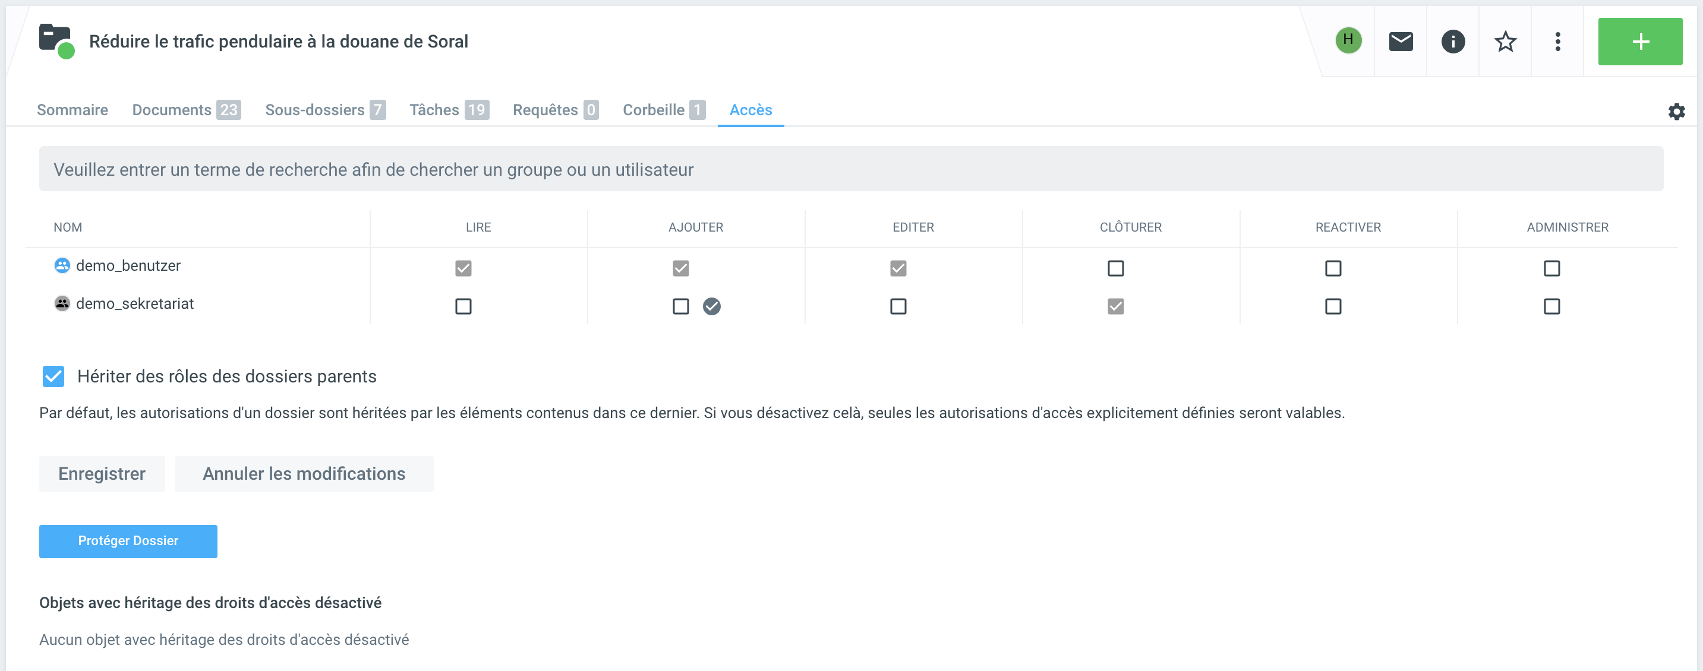Mark dossier favorite with star icon
The height and width of the screenshot is (671, 1703).
(x=1505, y=42)
